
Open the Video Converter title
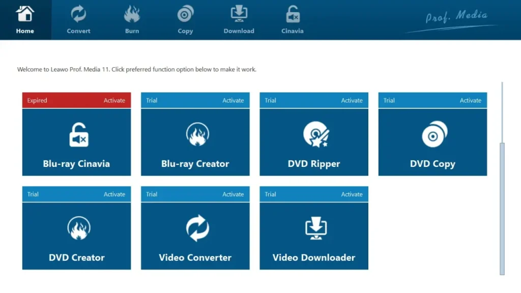click(x=195, y=257)
